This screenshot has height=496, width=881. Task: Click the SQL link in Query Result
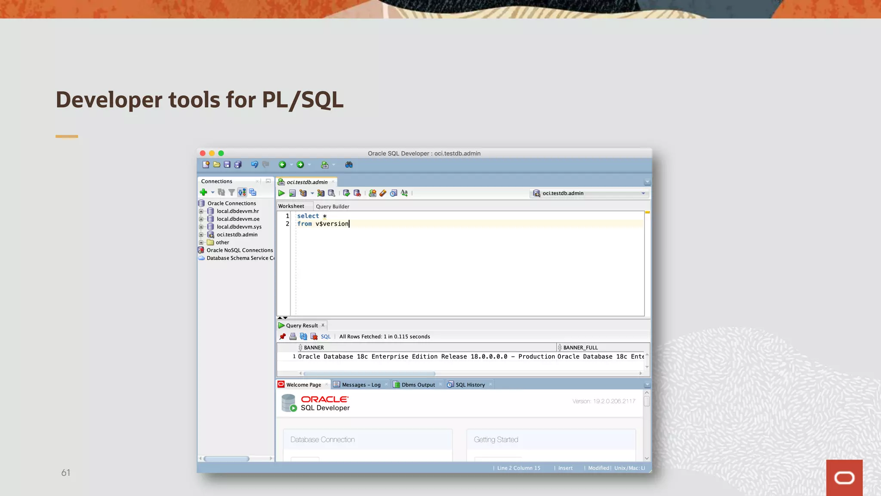(326, 337)
